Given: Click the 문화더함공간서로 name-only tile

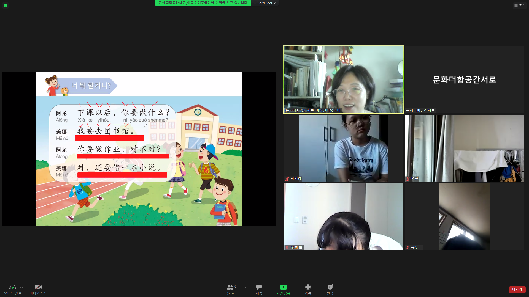Looking at the screenshot, I should (x=464, y=80).
